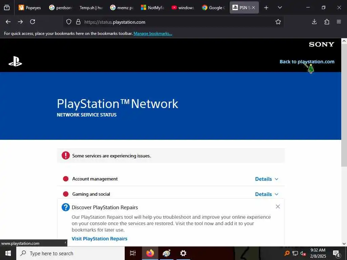Switch to the NotMyFa tab
The width and height of the screenshot is (347, 260).
[152, 7]
